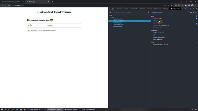Click the suspend component stopwatch icon

pos(188,12)
